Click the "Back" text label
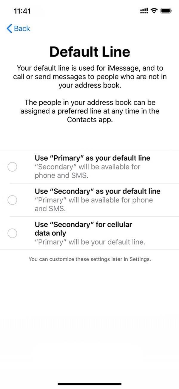This screenshot has width=179, height=389. coord(22,28)
